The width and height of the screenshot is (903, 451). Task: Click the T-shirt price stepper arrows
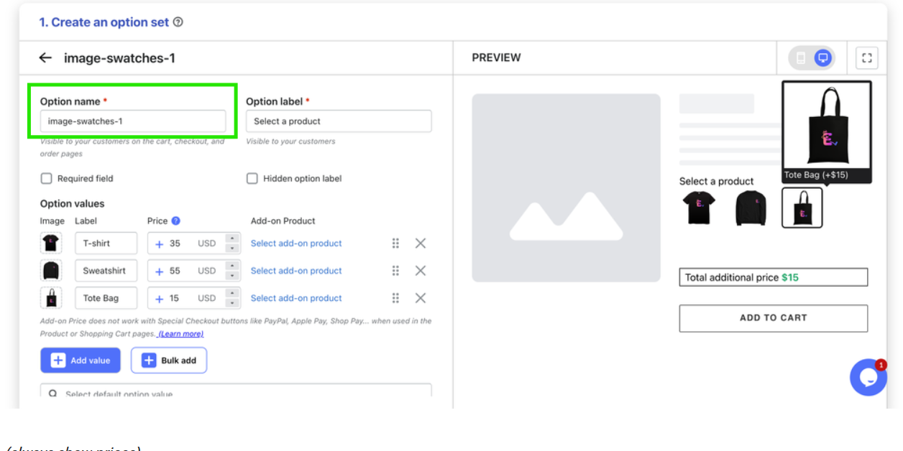click(232, 243)
